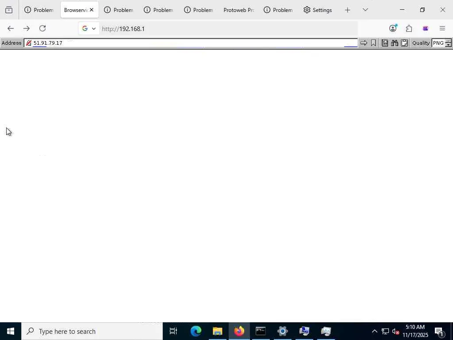Click the insecure connection icon by 51.91.79.17
The image size is (453, 340).
tap(29, 43)
